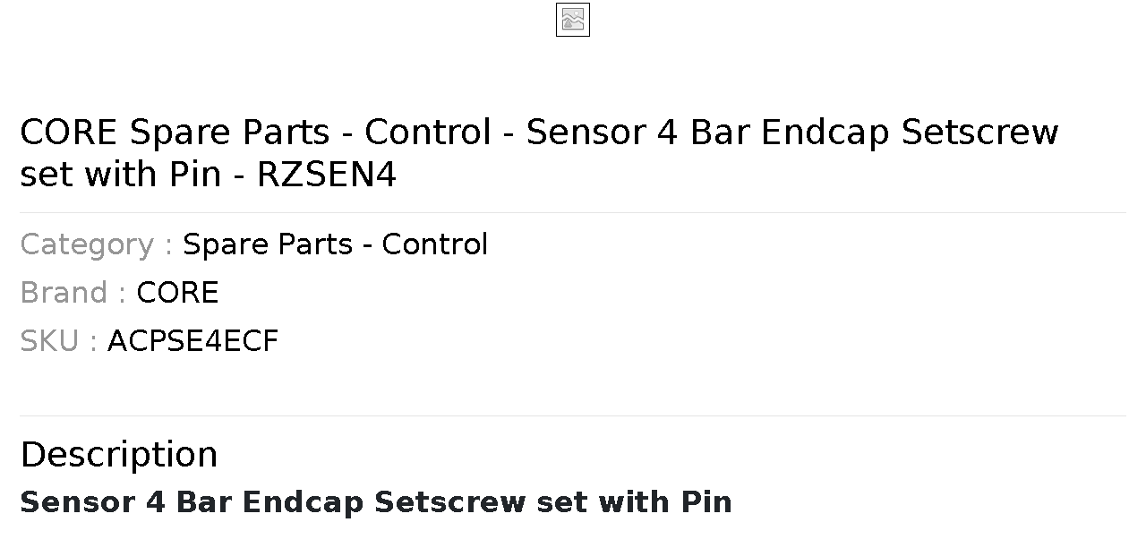Click the gray Category label

96,244
